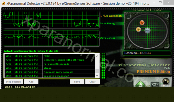Select the R-Flux Detection label

tap(111, 16)
